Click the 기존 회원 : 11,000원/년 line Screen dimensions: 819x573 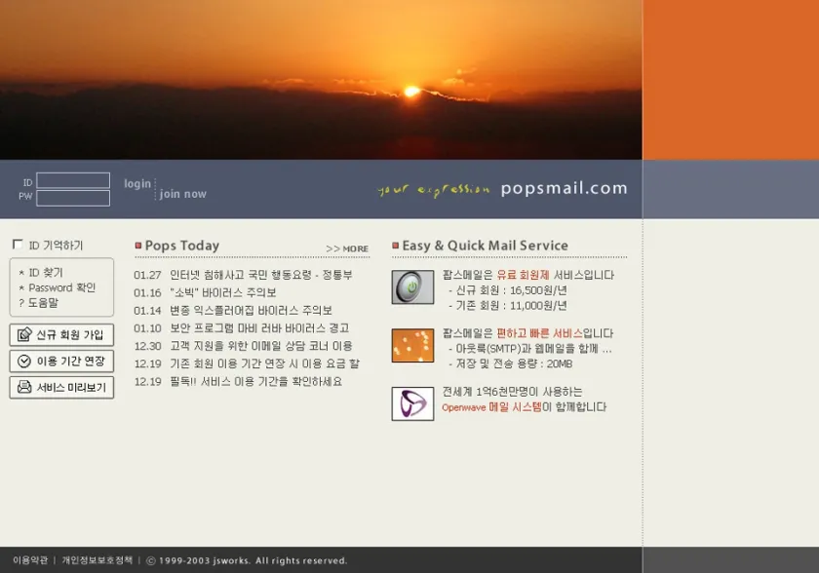(508, 305)
